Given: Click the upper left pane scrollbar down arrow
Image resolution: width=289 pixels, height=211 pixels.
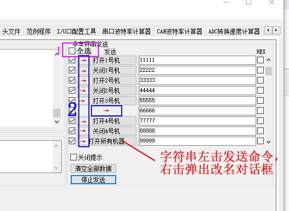Looking at the screenshot, I should (x=57, y=122).
